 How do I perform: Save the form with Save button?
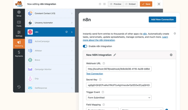146,4
